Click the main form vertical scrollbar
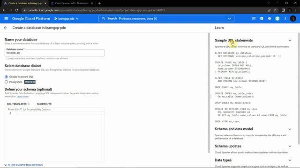This screenshot has height=168, width=300. [209, 93]
